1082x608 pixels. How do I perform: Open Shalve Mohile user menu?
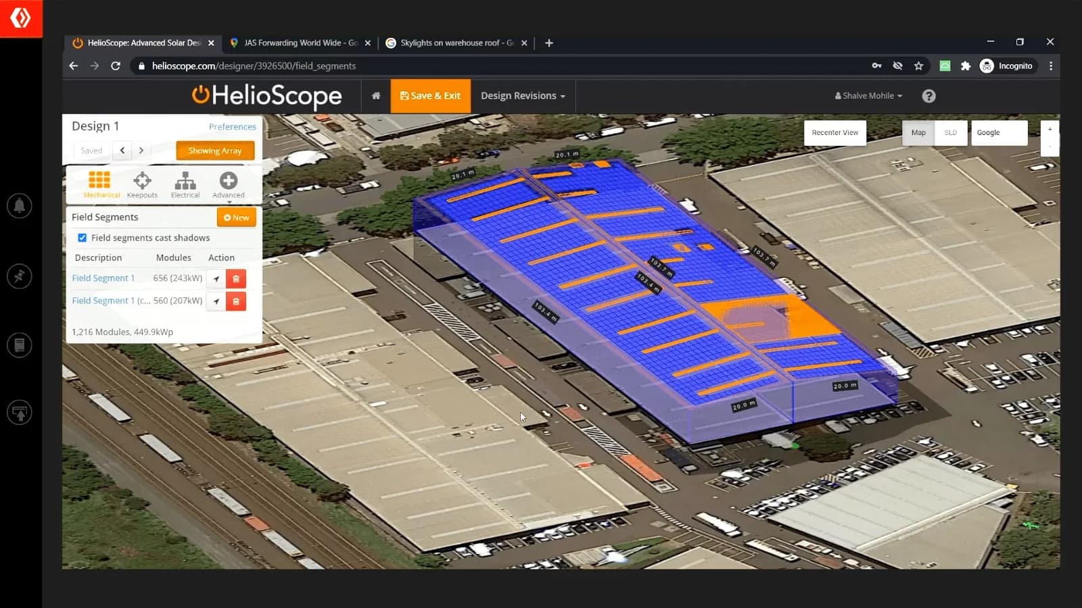tap(868, 96)
